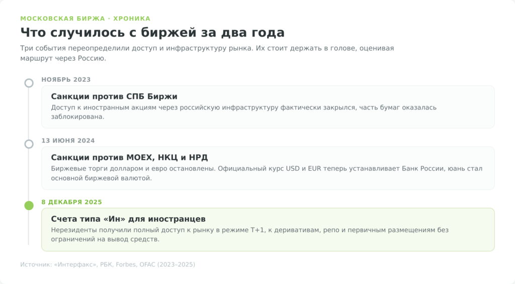This screenshot has height=284, width=515.
Task: Click the green «8 ДЕКАБРЯ 2025» date label
Action: click(71, 202)
